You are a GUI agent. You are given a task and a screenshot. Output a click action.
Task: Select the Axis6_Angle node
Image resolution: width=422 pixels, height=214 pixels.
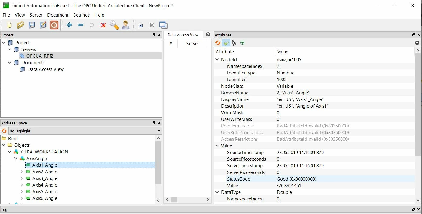pyautogui.click(x=45, y=198)
